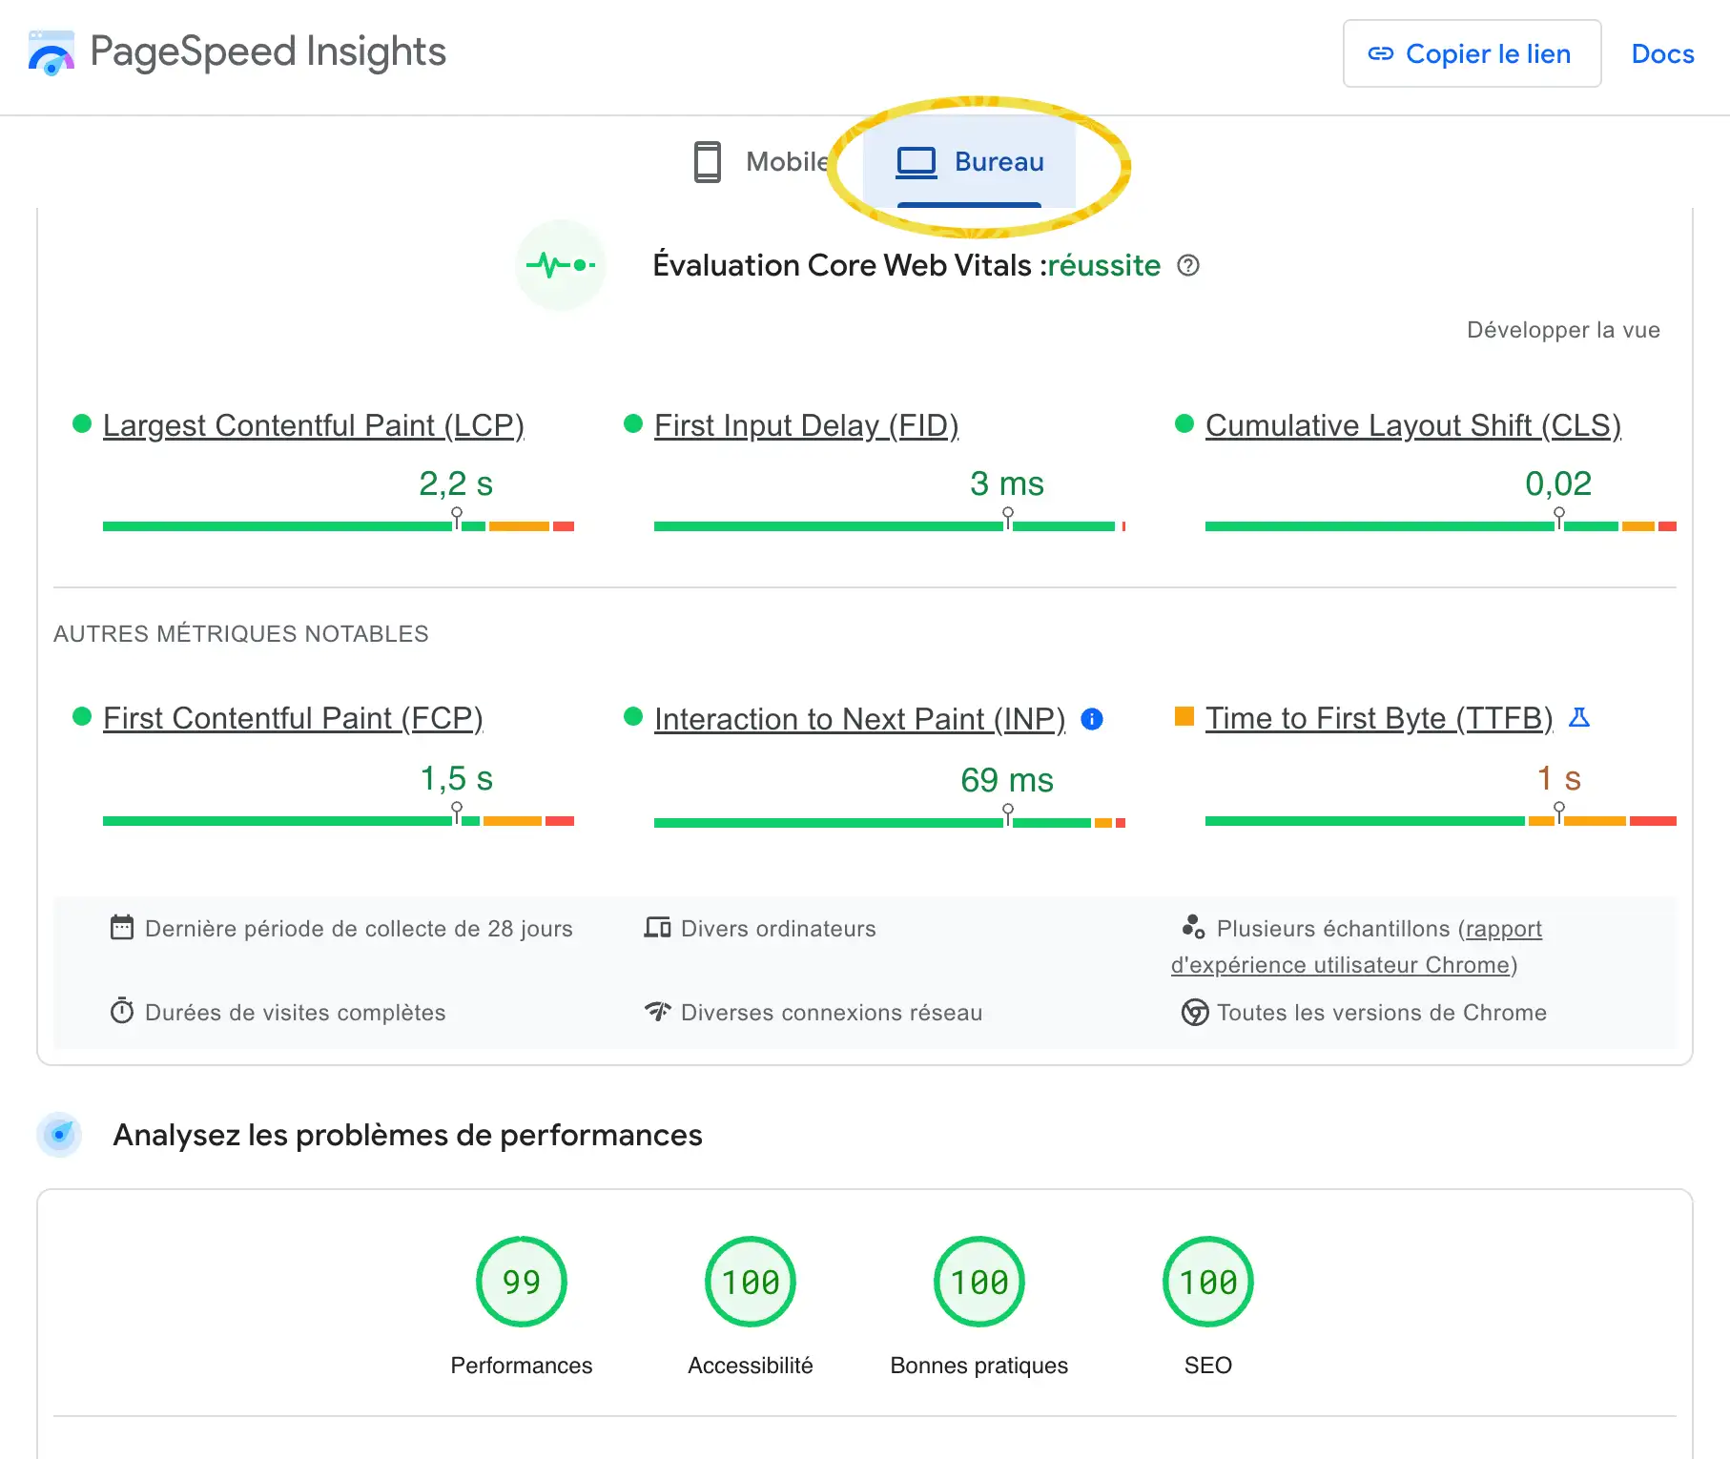This screenshot has height=1459, width=1730.
Task: Click the Copier le lien button
Action: pyautogui.click(x=1472, y=53)
